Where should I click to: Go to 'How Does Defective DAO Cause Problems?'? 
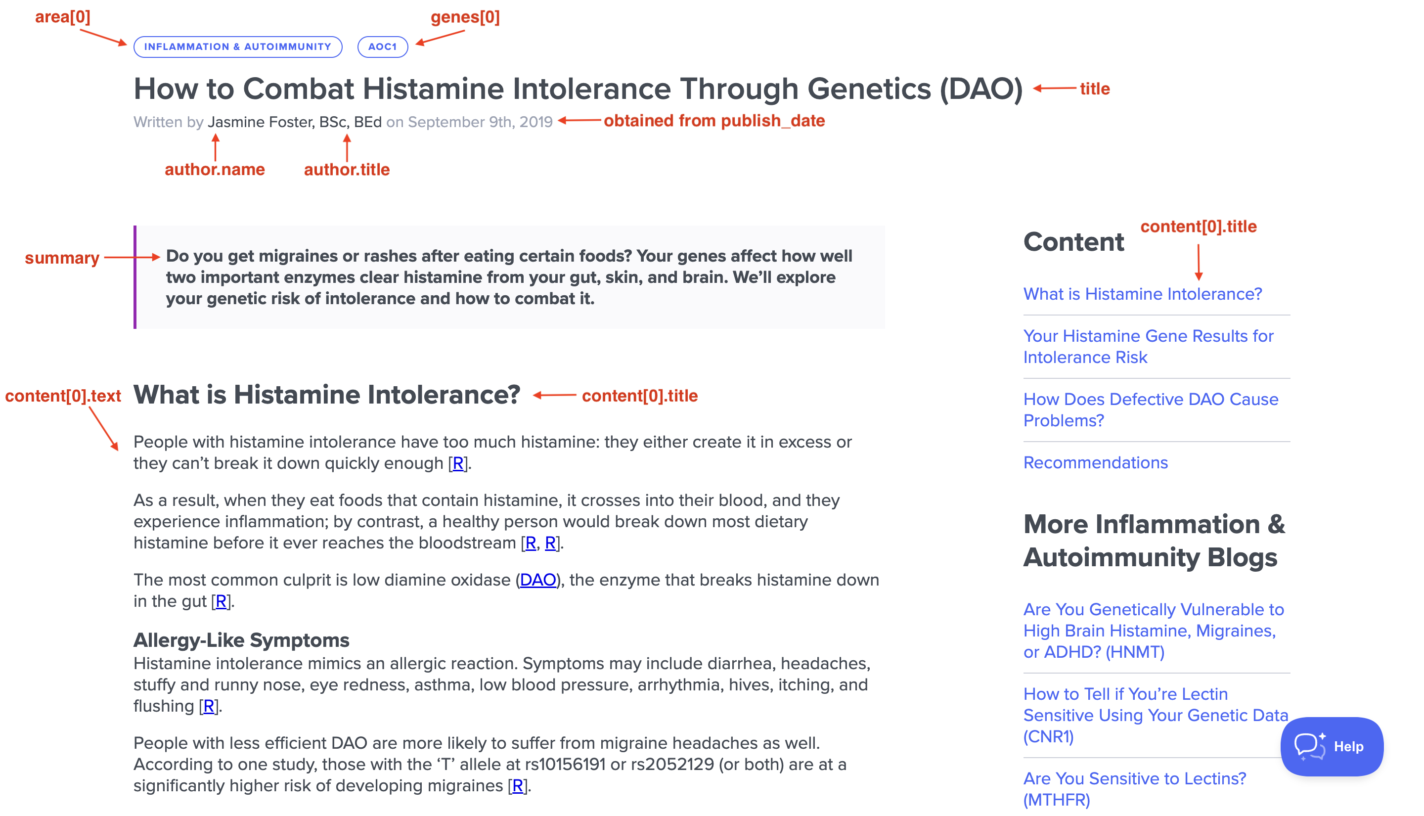1151,409
